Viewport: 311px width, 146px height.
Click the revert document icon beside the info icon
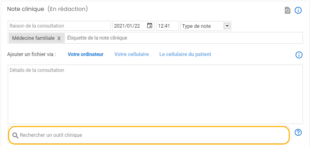click(x=287, y=11)
